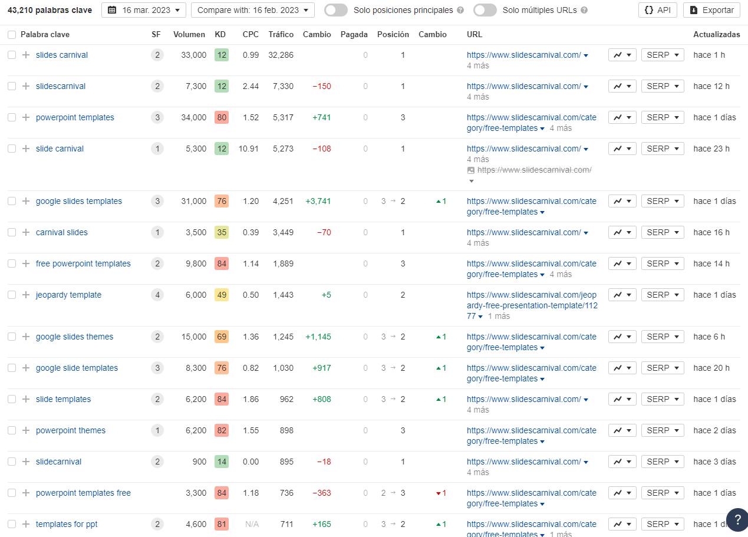Expand URL caret in 'slidescarnival' row
This screenshot has width=748, height=537.
[586, 87]
